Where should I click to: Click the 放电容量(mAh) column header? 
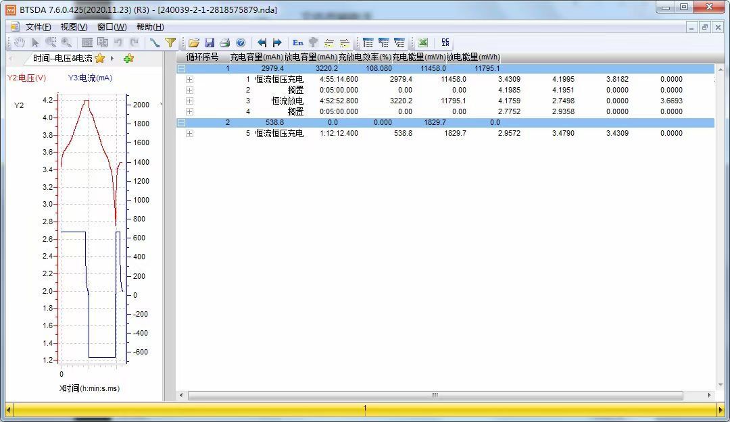[x=310, y=57]
